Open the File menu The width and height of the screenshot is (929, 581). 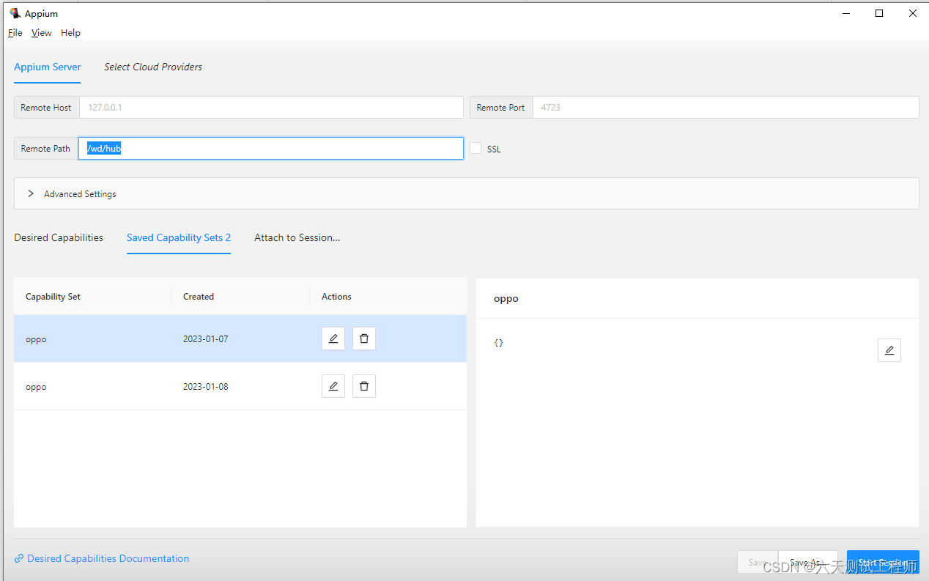[15, 33]
